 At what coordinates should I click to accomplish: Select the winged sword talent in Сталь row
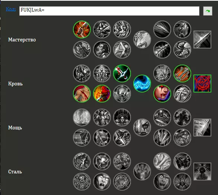(142, 172)
